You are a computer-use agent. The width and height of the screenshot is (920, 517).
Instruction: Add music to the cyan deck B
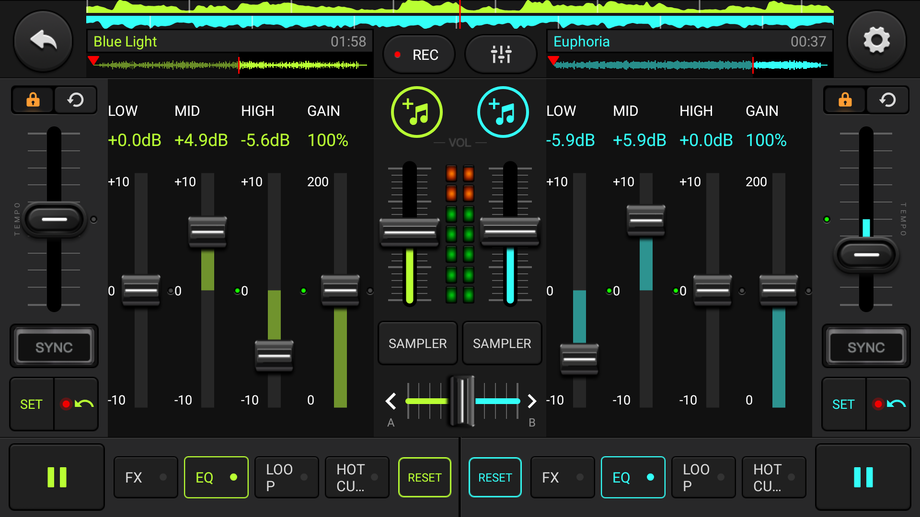click(503, 112)
